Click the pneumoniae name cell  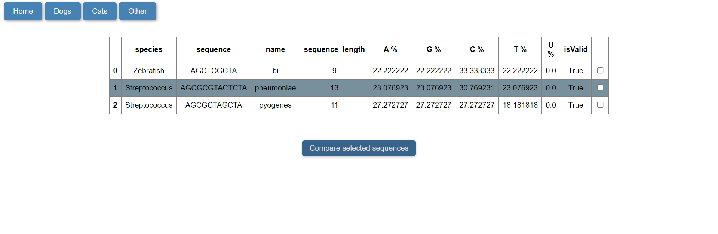(x=275, y=88)
